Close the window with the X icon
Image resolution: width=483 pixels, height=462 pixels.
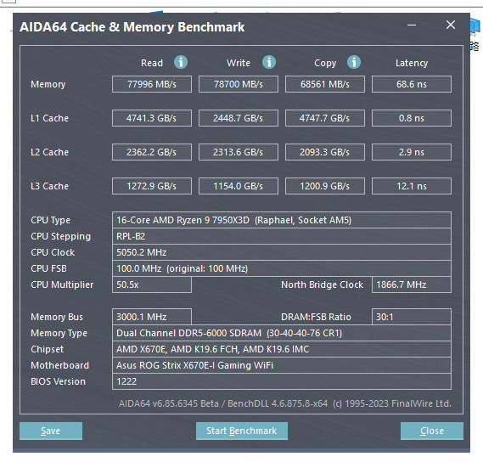pyautogui.click(x=451, y=25)
